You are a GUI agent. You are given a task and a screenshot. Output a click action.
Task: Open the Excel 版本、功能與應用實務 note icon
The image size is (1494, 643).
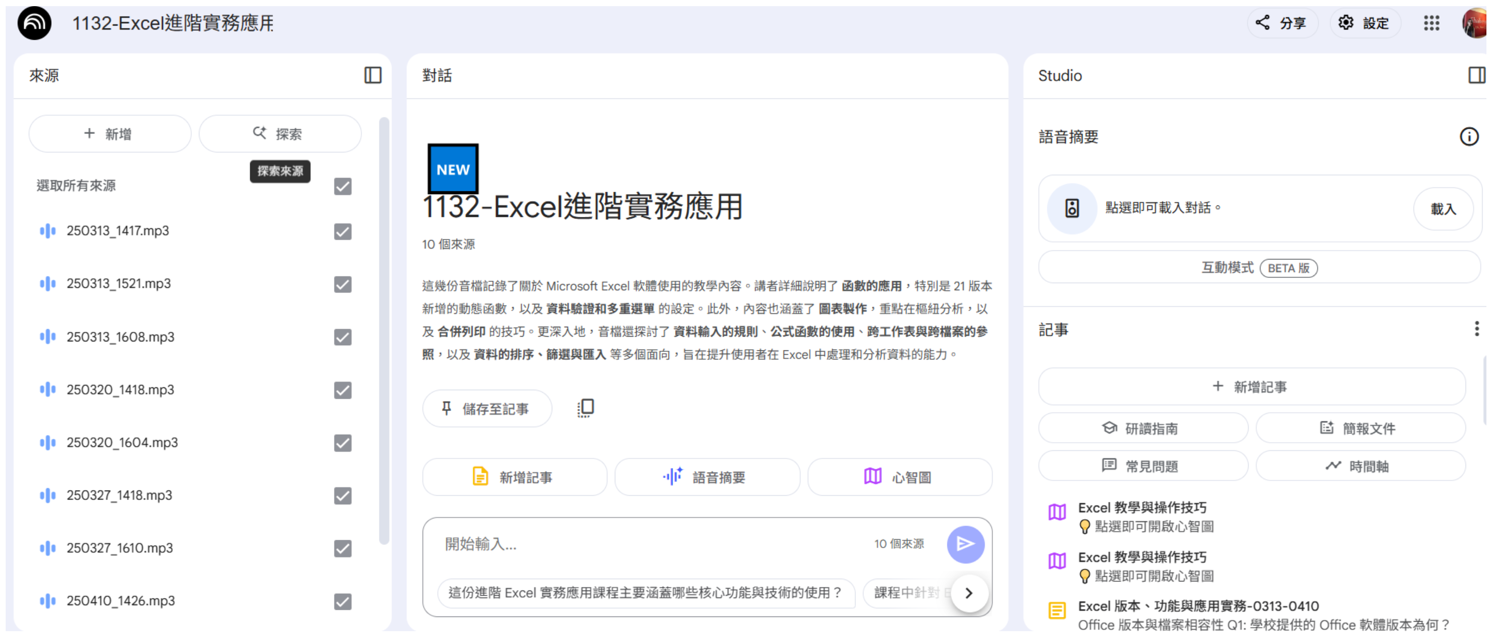[x=1056, y=610]
